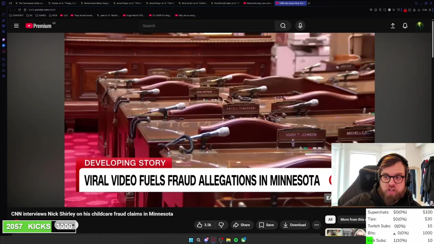The image size is (434, 244).
Task: Click the red extension icon in toolbar
Action: click(405, 10)
